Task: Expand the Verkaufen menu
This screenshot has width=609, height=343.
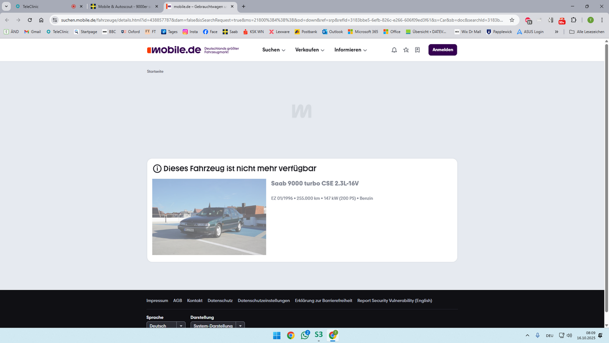Action: pos(309,50)
